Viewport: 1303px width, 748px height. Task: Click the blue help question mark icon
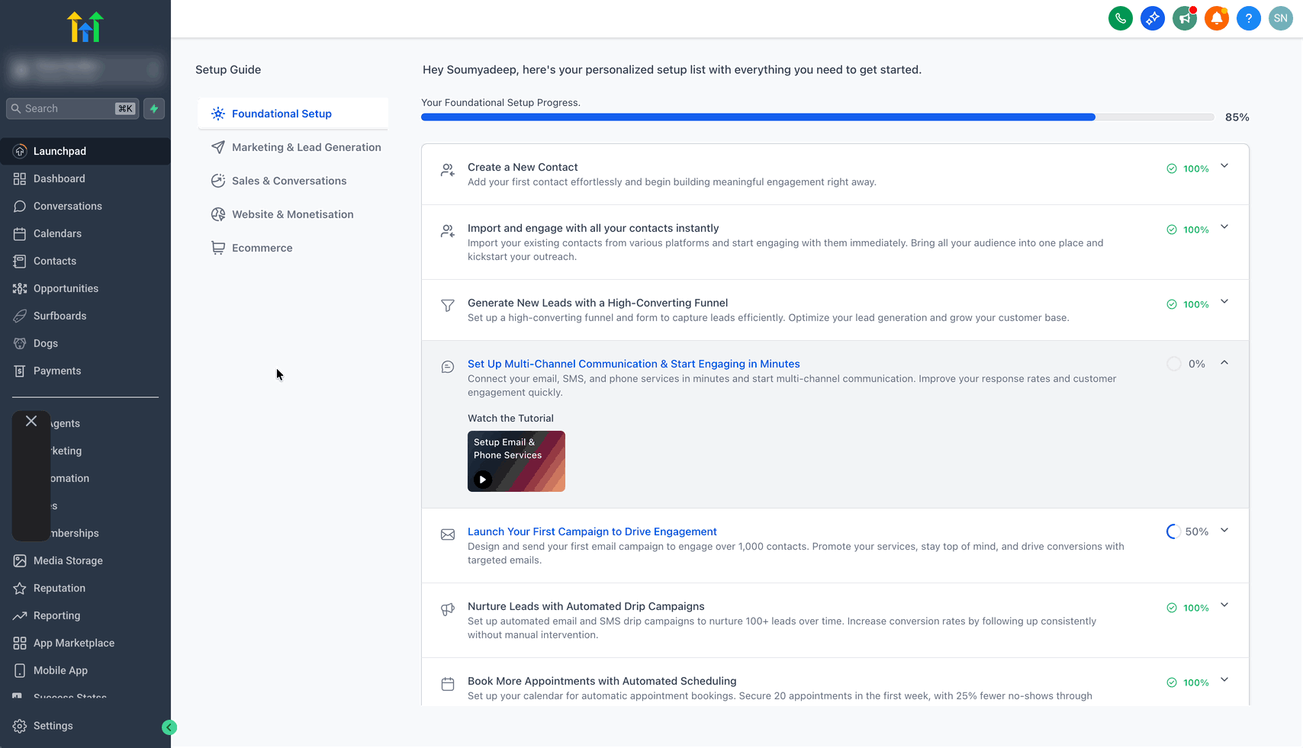(x=1248, y=18)
